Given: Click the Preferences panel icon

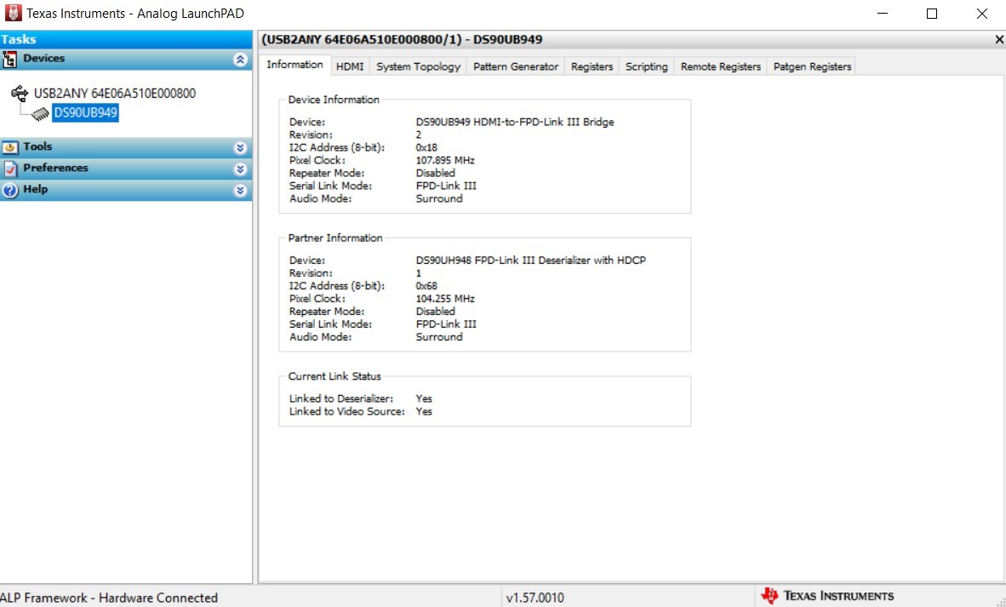Looking at the screenshot, I should coord(9,169).
